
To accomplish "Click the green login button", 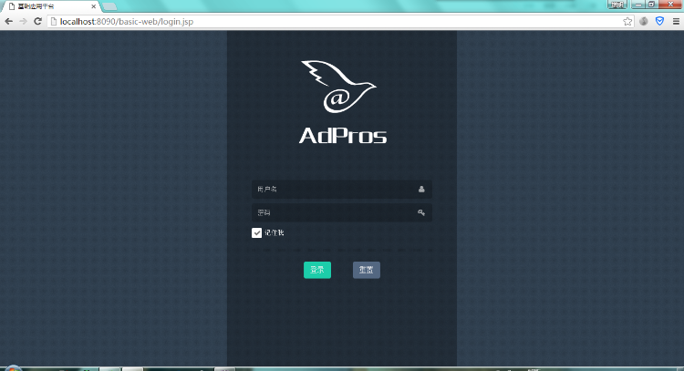I will pos(317,270).
